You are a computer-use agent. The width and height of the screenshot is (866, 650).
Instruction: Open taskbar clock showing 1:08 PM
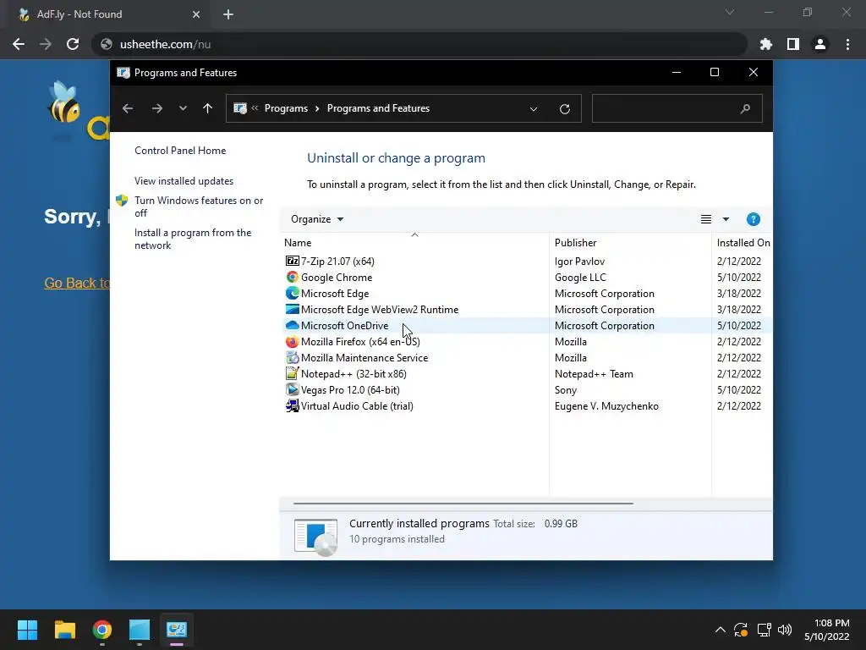(x=827, y=630)
